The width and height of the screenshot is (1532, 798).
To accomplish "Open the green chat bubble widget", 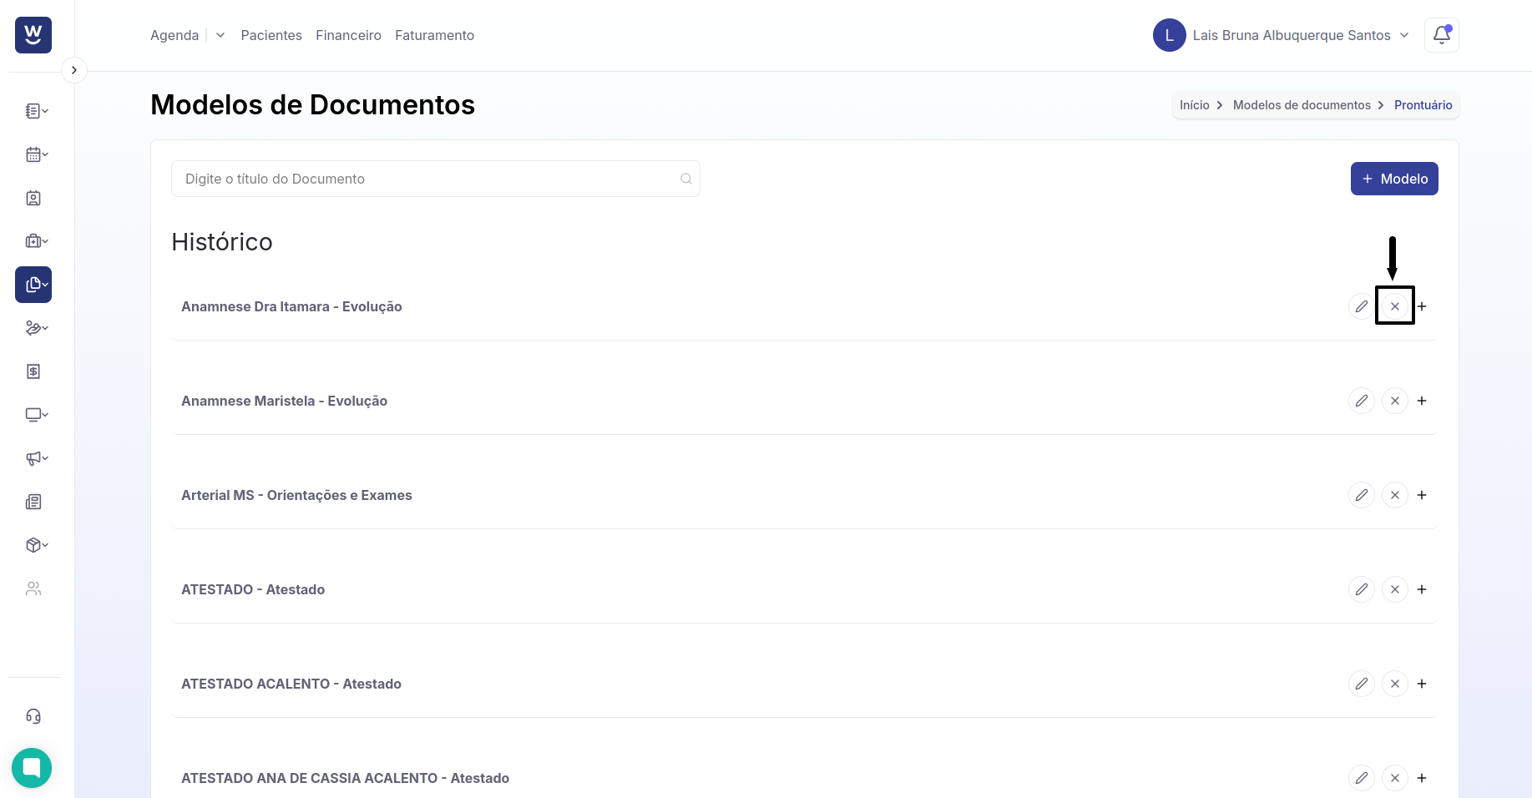I will click(32, 768).
